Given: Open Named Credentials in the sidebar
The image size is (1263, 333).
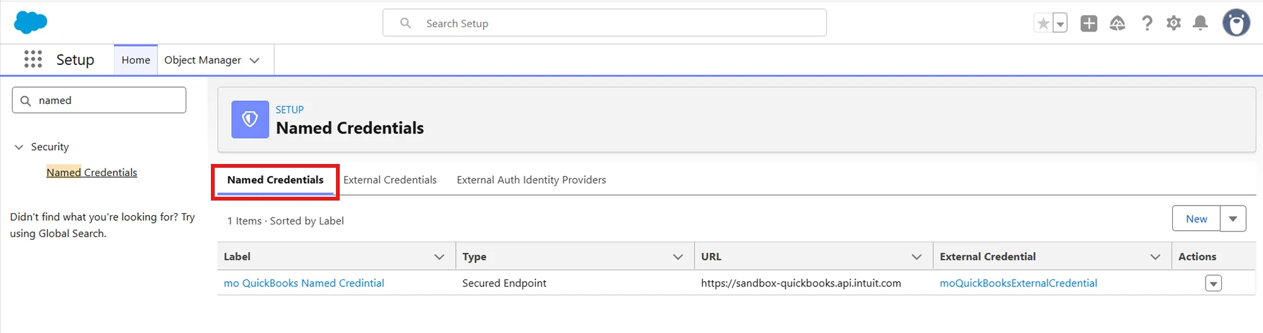Looking at the screenshot, I should point(92,172).
